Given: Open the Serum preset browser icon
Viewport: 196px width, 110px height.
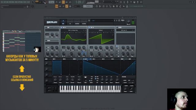Looking at the screenshot, I should click(x=119, y=20).
